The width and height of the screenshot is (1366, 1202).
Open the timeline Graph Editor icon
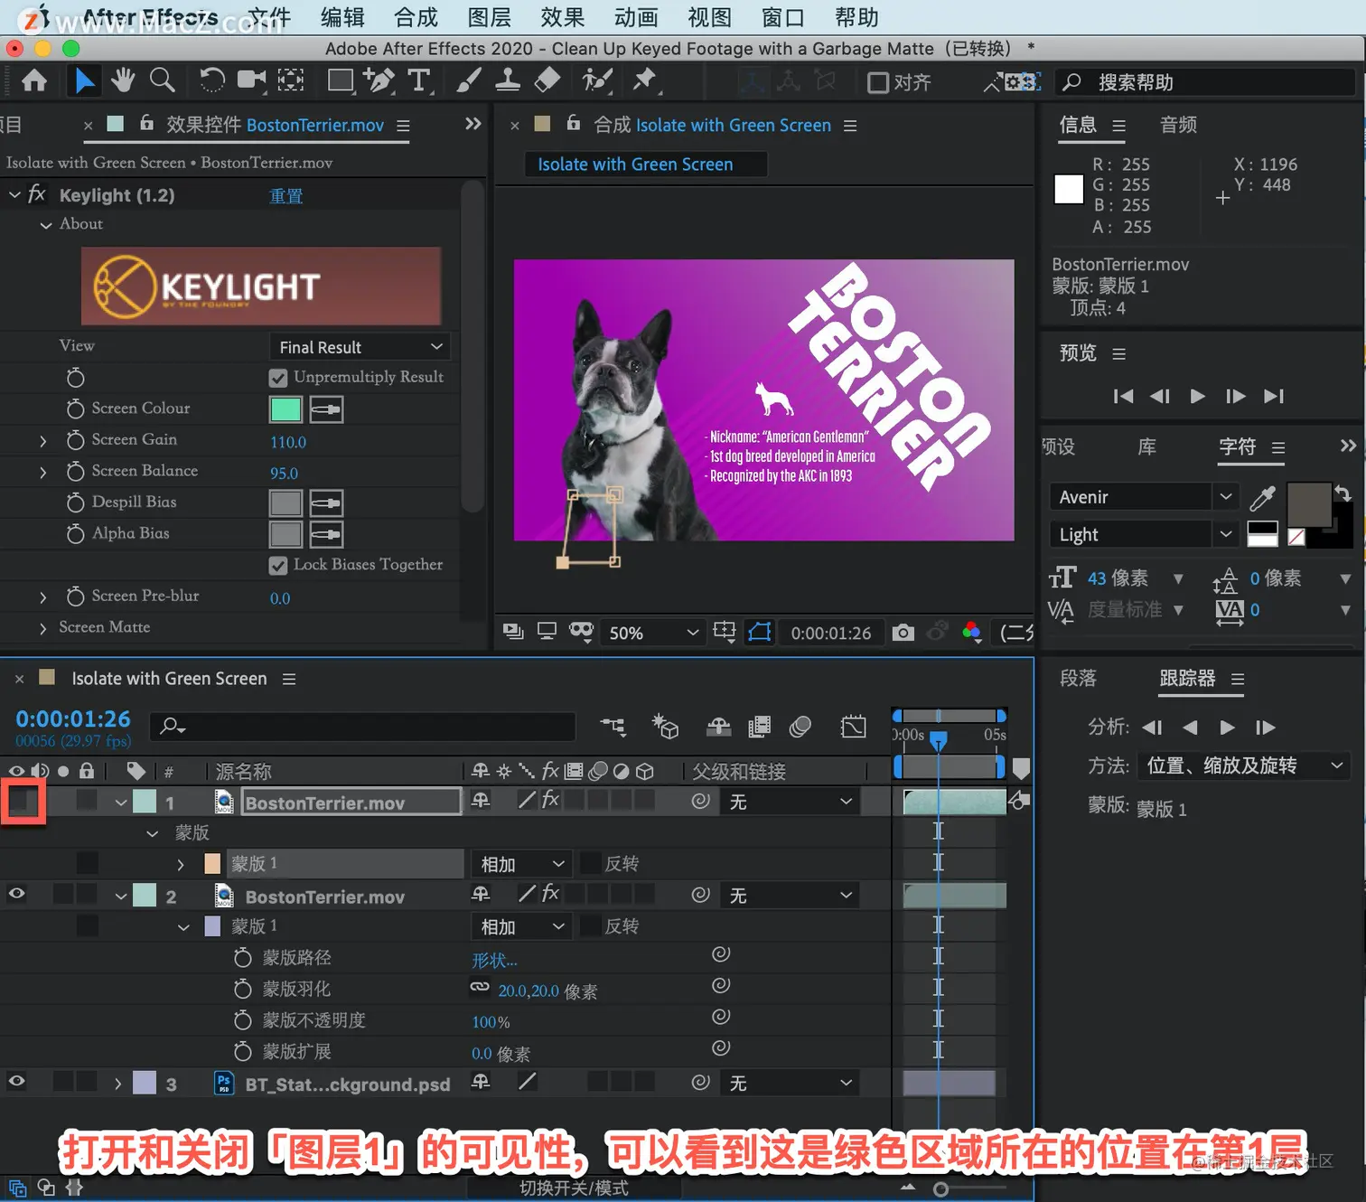click(x=854, y=727)
